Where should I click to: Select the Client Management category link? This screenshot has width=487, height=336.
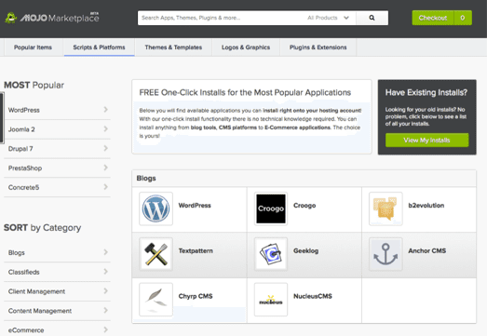[x=36, y=291]
